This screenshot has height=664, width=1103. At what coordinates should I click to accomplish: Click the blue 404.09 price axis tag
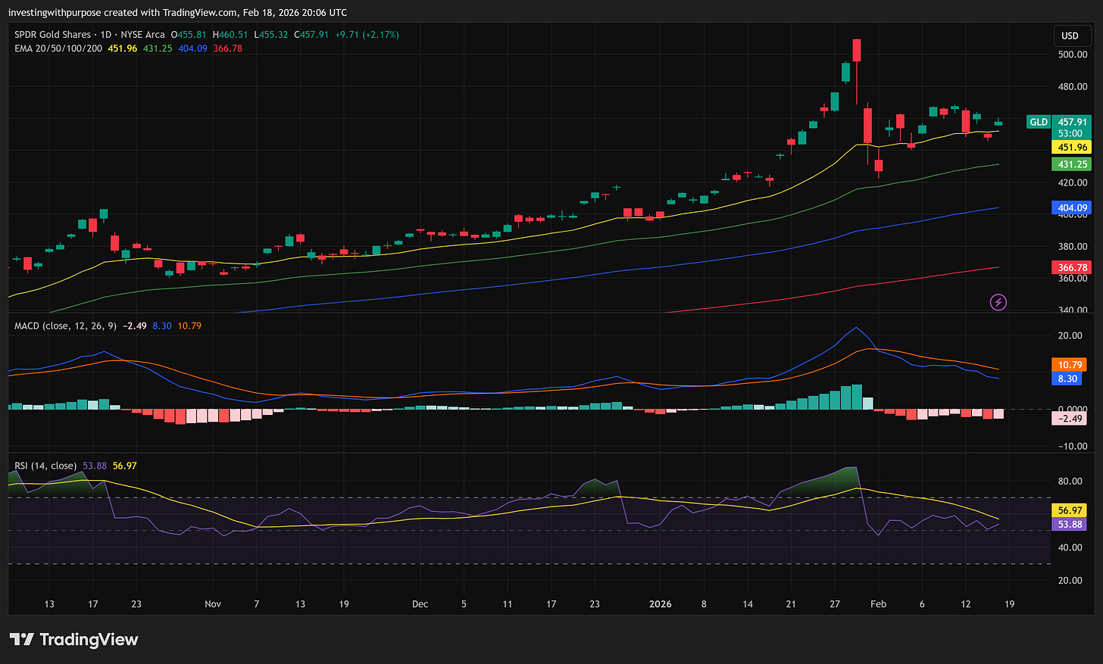[1072, 207]
